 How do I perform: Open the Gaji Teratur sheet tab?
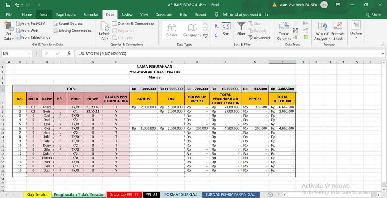tap(37, 194)
